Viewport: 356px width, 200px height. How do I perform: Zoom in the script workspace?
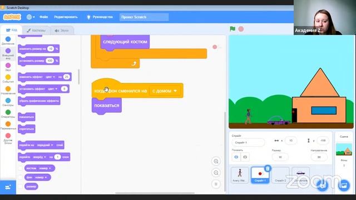pyautogui.click(x=216, y=161)
